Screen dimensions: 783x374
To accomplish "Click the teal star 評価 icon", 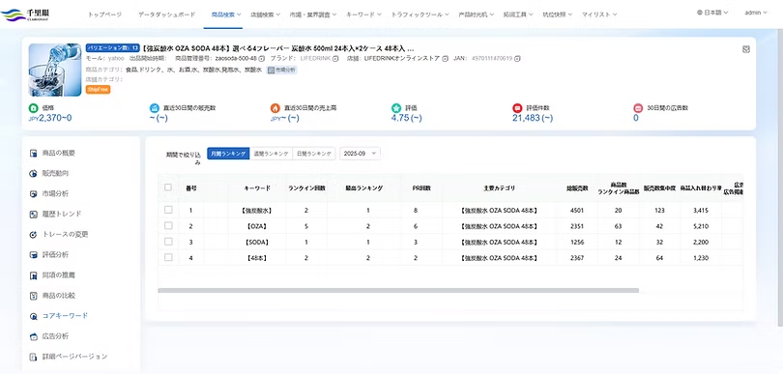I will point(396,108).
